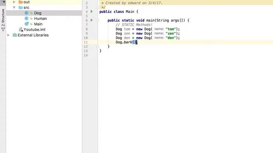
Task: Open the Human class file
Action: click(41, 19)
